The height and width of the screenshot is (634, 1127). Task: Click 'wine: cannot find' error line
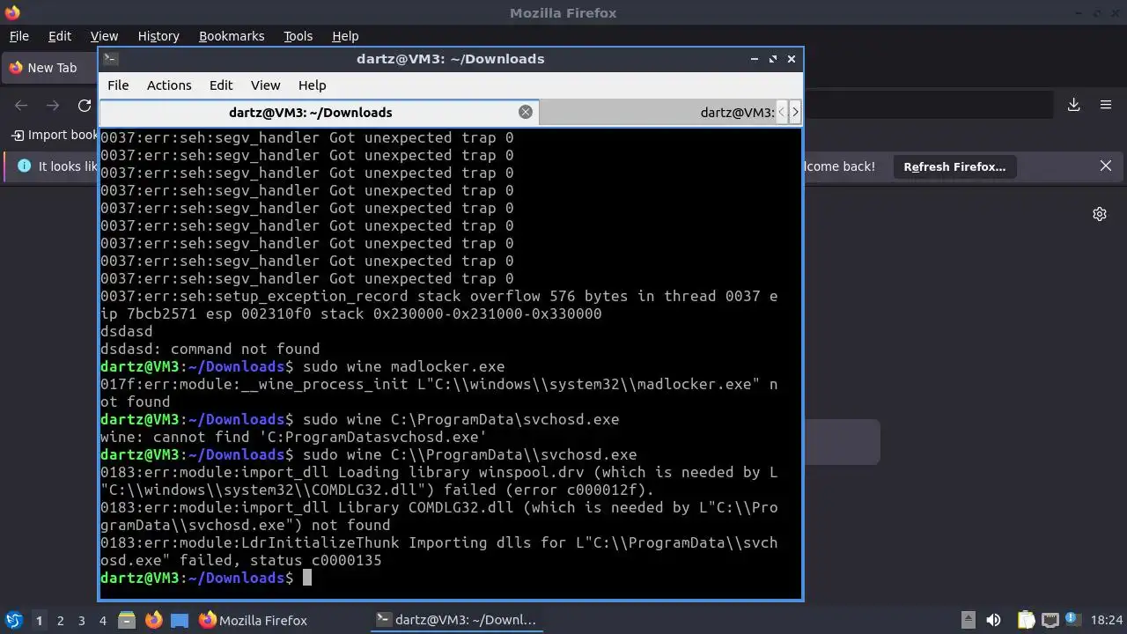[x=293, y=438]
